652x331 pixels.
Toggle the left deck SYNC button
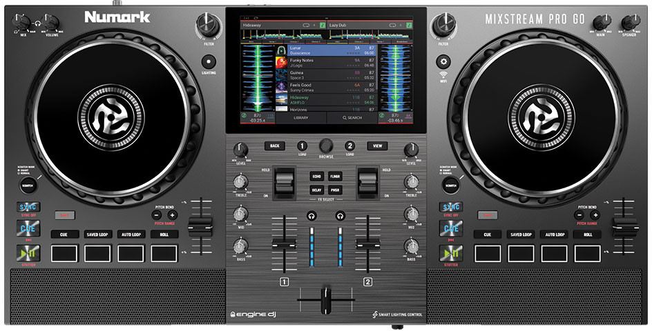coord(30,207)
